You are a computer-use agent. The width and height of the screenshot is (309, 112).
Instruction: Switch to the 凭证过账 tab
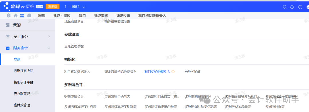coord(123,16)
